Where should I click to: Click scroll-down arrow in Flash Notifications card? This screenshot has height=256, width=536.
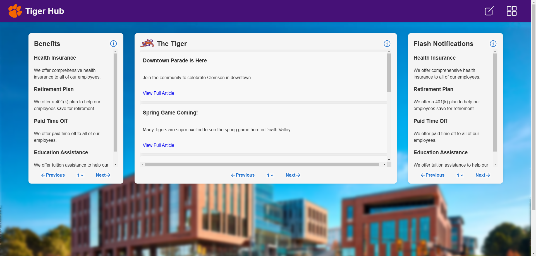pos(495,165)
